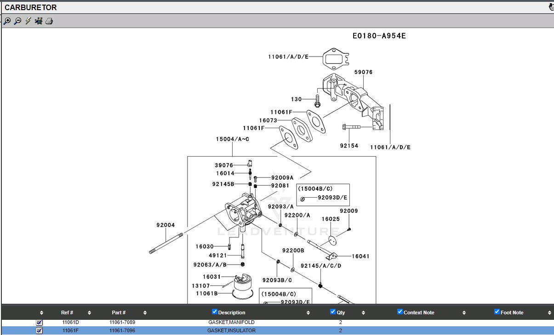The image size is (554, 335).
Task: Toggle the Qty column checkbox
Action: point(333,312)
